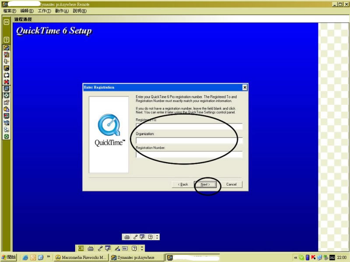Image resolution: width=350 pixels, height=262 pixels.
Task: Click the keyboard icon beside the CH indicator
Action: click(91, 248)
